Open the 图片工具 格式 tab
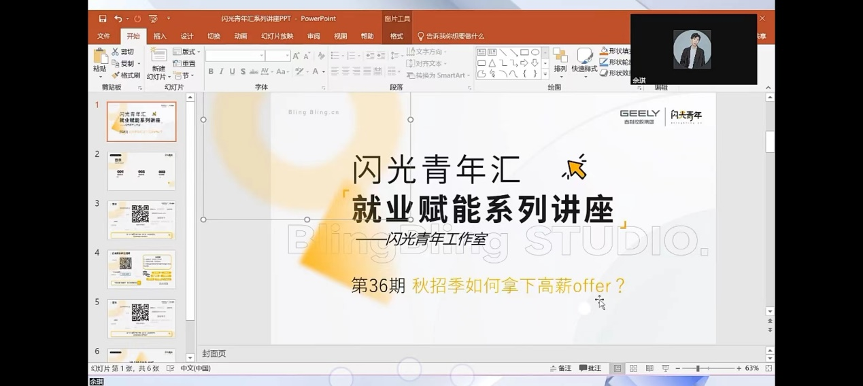 point(396,36)
